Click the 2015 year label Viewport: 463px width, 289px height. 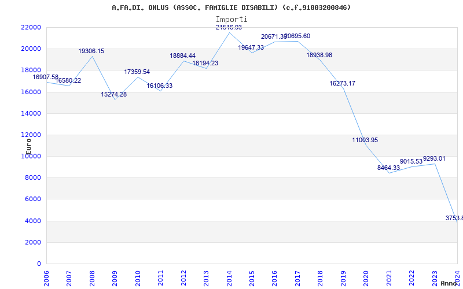[252, 278]
